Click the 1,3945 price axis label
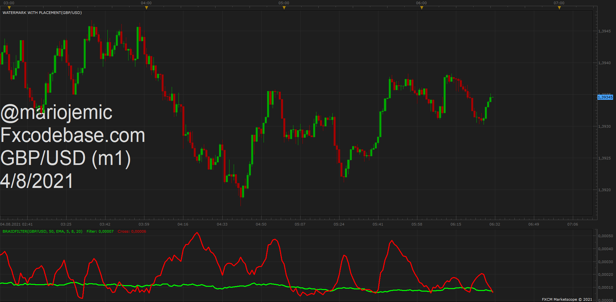Image resolution: width=616 pixels, height=302 pixels. pos(604,31)
